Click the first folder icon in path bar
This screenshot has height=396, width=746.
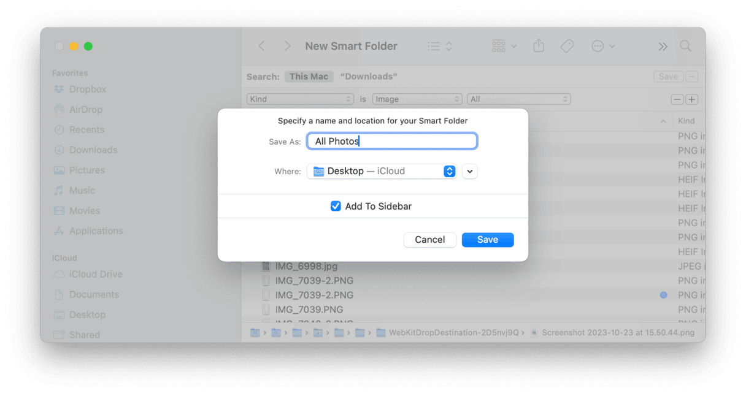coord(255,333)
